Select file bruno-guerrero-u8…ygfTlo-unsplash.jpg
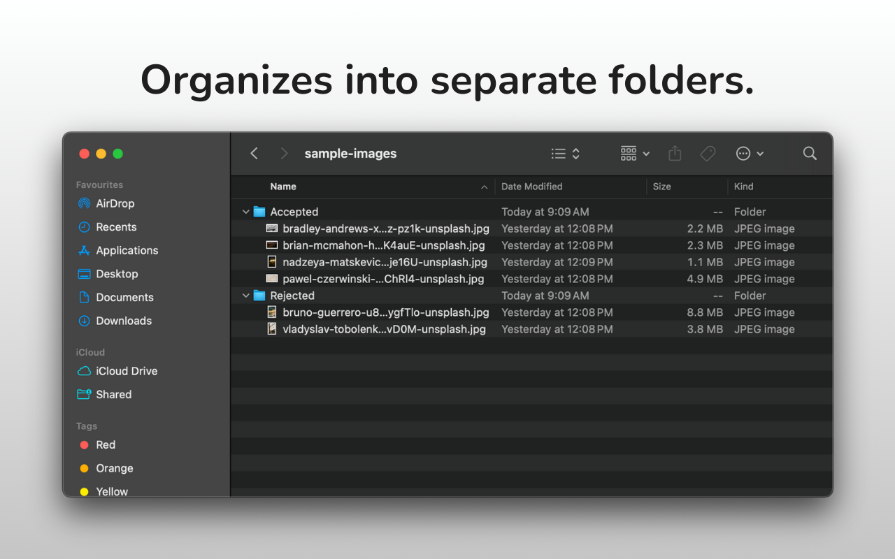This screenshot has width=895, height=559. tap(386, 312)
